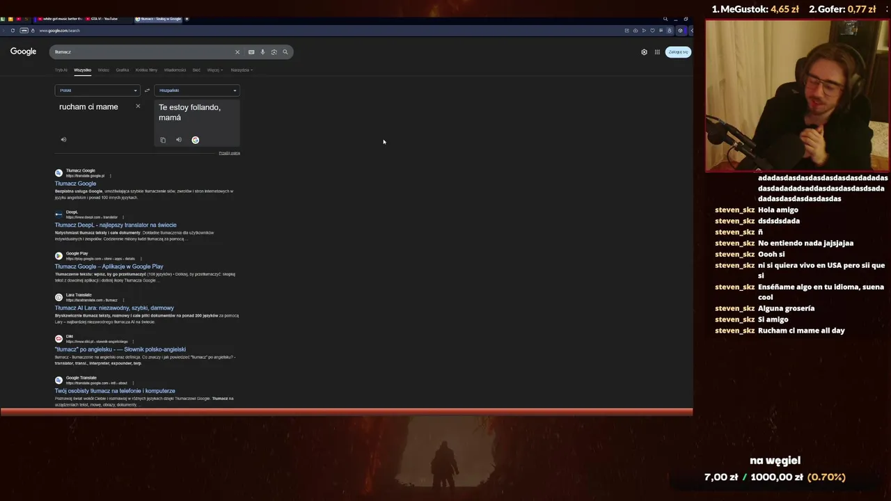
Task: Click the send/play arrow toolbar icon
Action: click(644, 31)
